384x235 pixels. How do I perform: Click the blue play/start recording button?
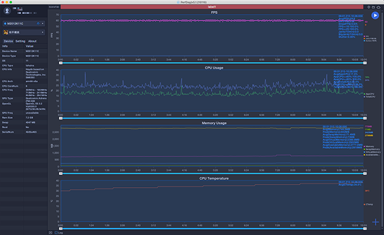375,15
